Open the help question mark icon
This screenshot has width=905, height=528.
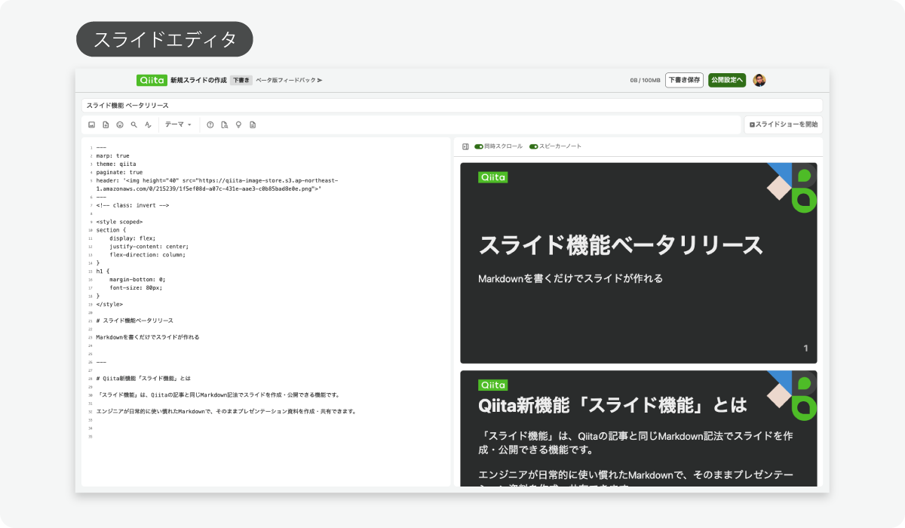[210, 124]
